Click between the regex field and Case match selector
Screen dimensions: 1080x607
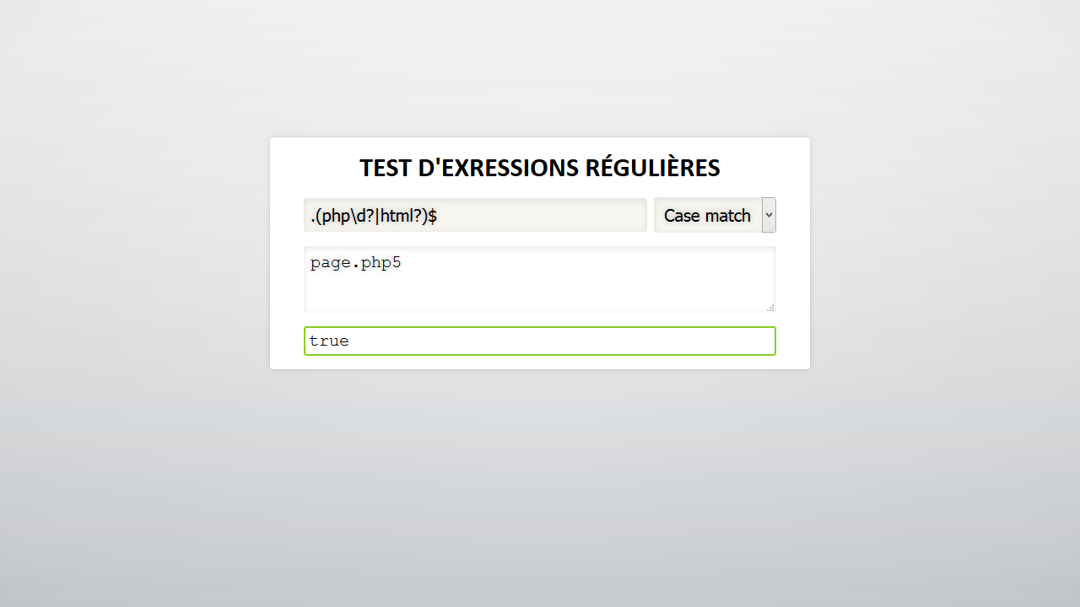coord(651,215)
